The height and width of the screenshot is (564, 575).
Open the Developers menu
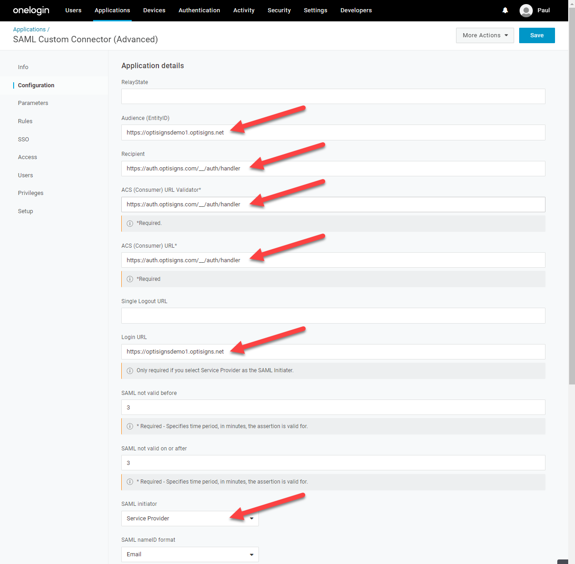tap(356, 10)
